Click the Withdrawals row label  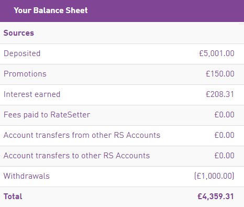(x=27, y=176)
